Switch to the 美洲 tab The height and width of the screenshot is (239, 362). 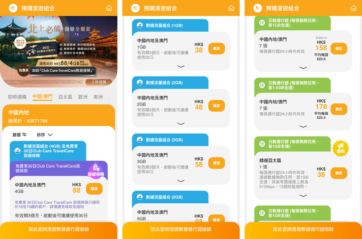point(98,97)
